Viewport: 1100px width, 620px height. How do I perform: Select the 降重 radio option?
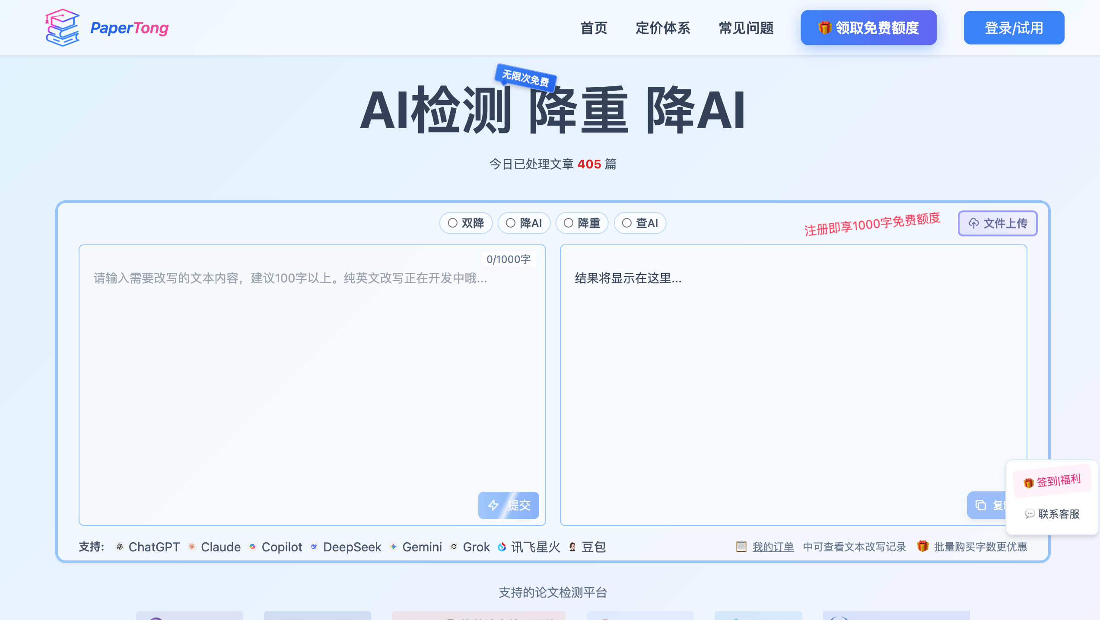(x=569, y=223)
